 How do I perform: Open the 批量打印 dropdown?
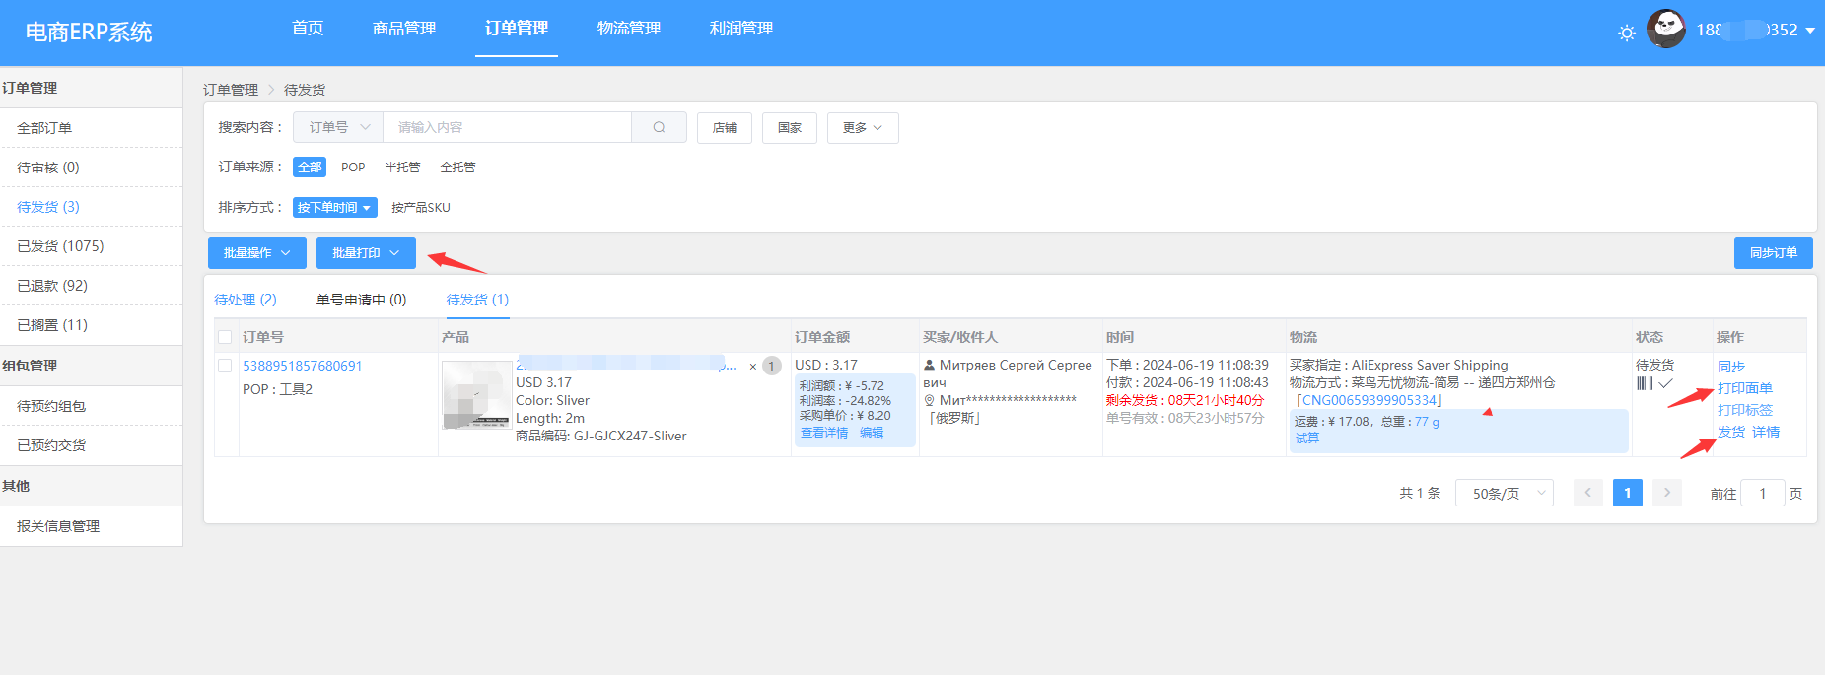pos(366,253)
